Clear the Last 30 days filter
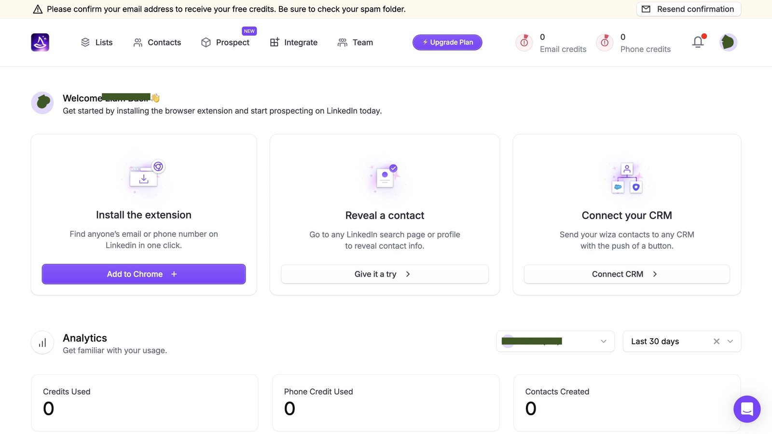Screen dimensions: 772x434 [717, 341]
